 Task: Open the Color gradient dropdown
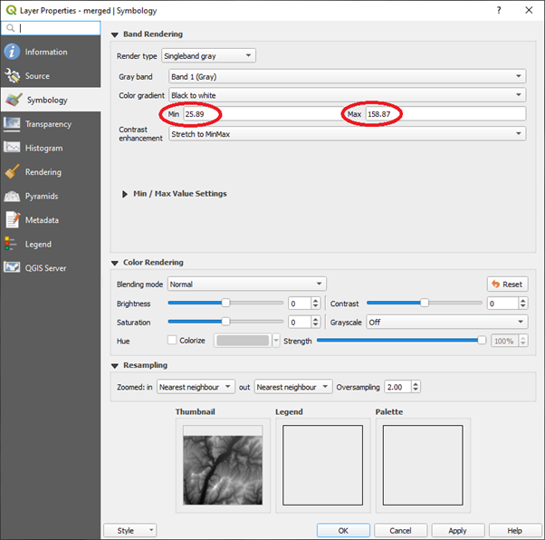(x=347, y=95)
